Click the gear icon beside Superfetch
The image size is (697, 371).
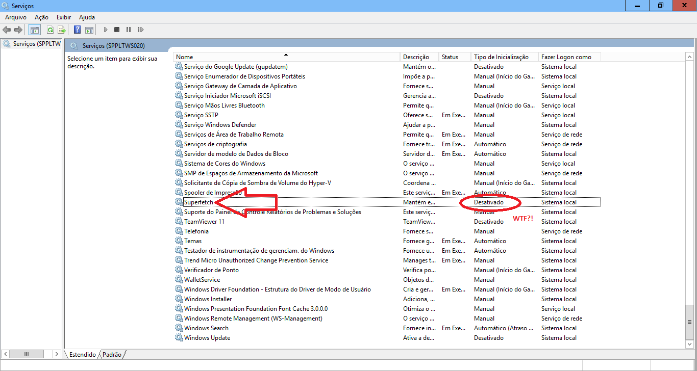[179, 202]
